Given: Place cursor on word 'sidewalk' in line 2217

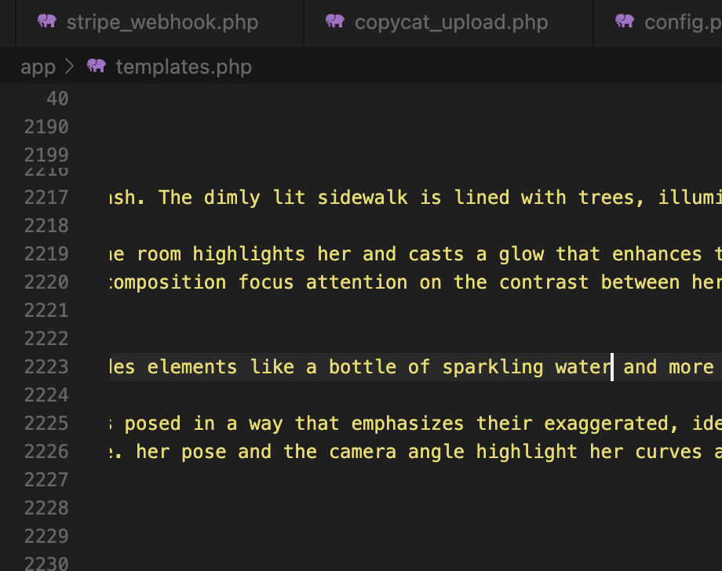Looking at the screenshot, I should coord(363,198).
